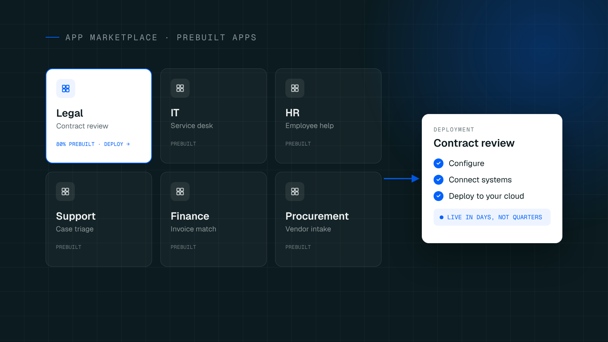Click the APP MARKETPLACE heading text
Image resolution: width=608 pixels, height=342 pixels.
point(111,38)
